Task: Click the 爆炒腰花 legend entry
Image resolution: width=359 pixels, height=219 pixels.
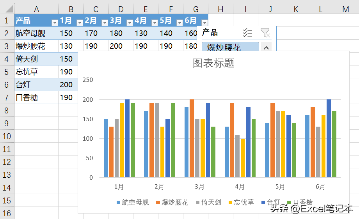Action: point(172,202)
